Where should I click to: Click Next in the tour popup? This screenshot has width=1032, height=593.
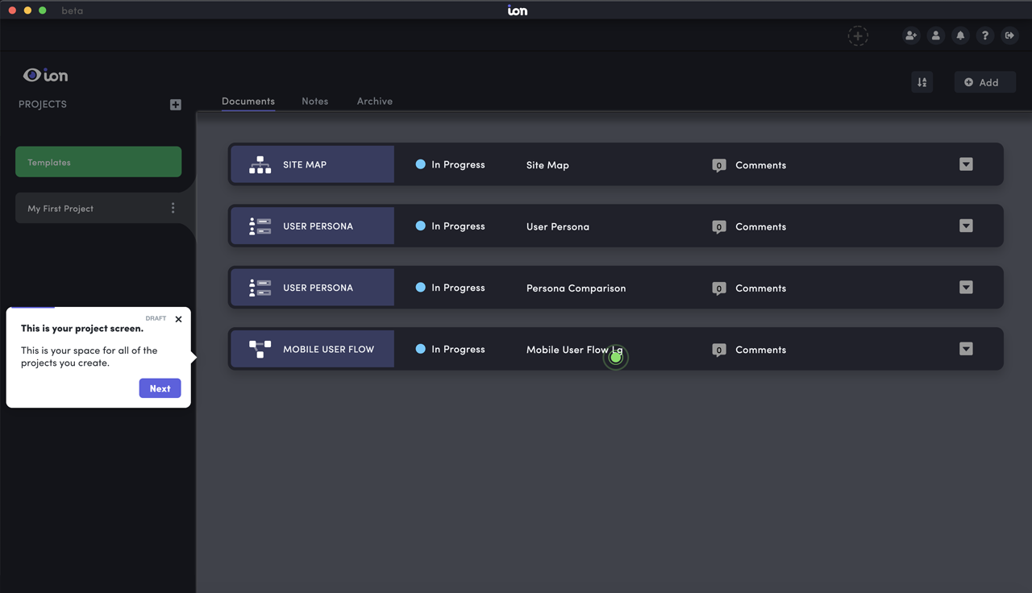coord(160,388)
